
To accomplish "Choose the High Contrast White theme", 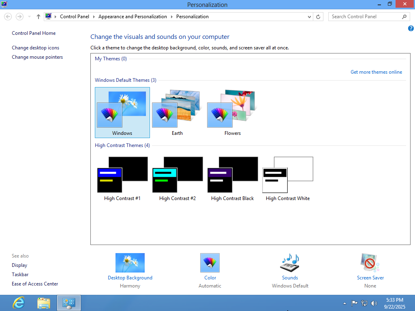I will [288, 178].
